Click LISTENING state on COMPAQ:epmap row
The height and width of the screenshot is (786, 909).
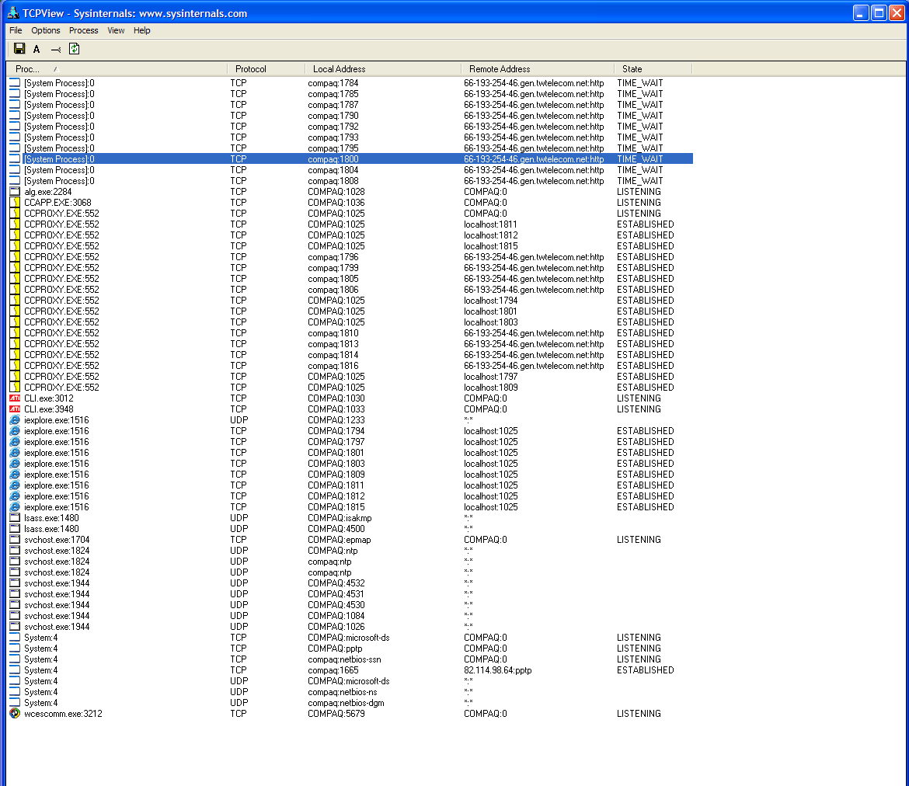[x=639, y=540]
